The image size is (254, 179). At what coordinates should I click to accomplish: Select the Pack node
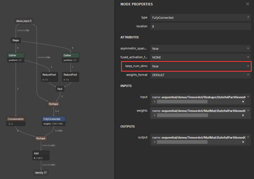[x=60, y=89]
